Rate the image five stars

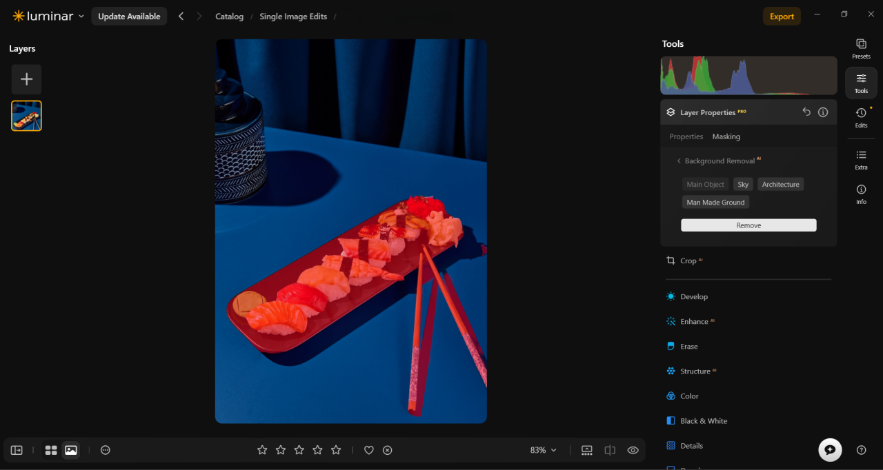[x=336, y=450]
